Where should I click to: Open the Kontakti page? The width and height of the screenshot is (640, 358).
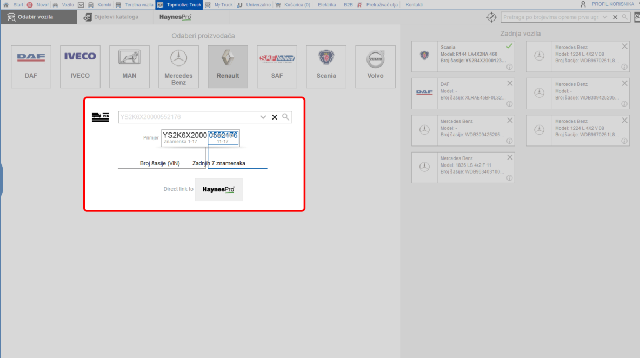[414, 5]
